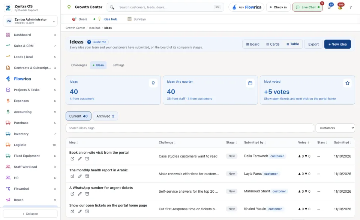
Task: Edit the 'Book an on-site visit' idea
Action: click(x=79, y=159)
